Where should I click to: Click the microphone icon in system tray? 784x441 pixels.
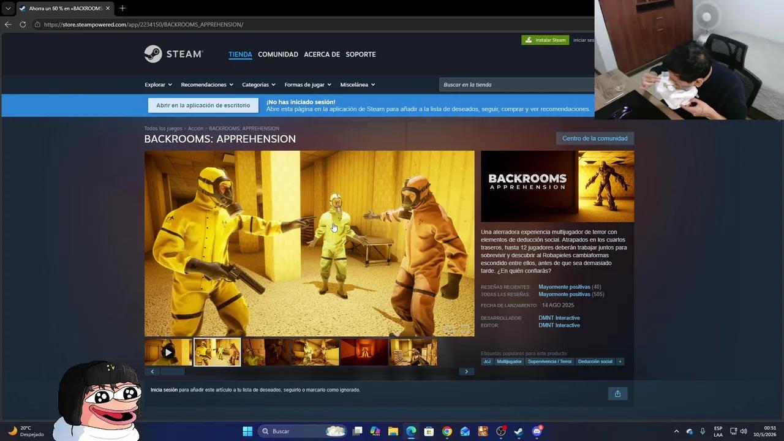coord(703,431)
